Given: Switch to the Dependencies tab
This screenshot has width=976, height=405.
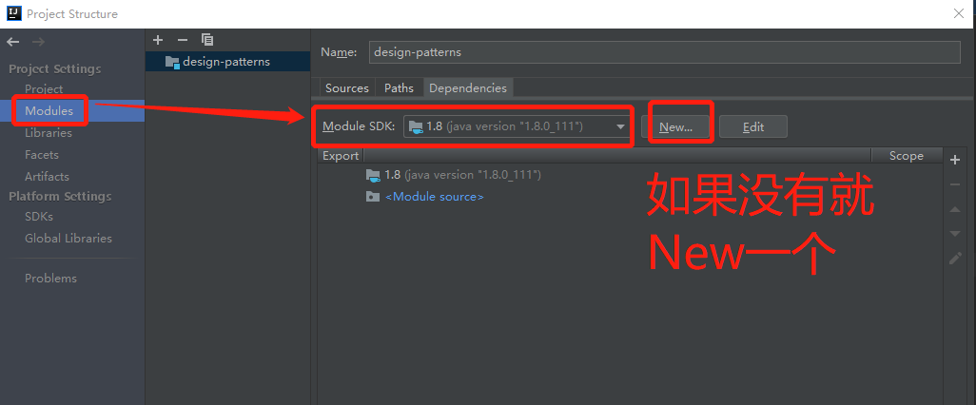Looking at the screenshot, I should pos(467,88).
